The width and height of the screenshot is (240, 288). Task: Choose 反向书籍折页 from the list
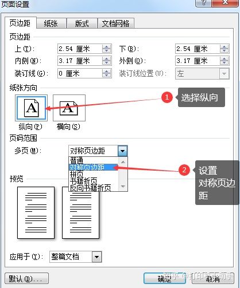point(94,188)
